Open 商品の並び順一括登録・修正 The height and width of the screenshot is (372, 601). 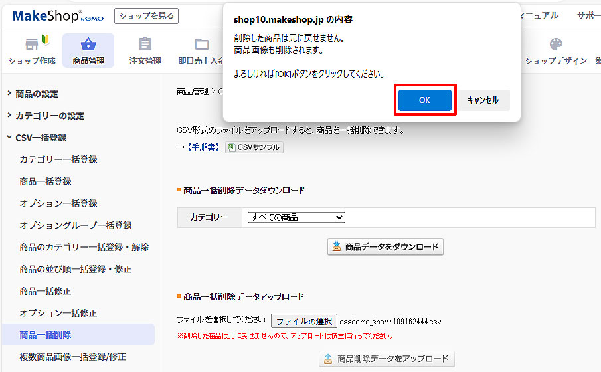[76, 269]
